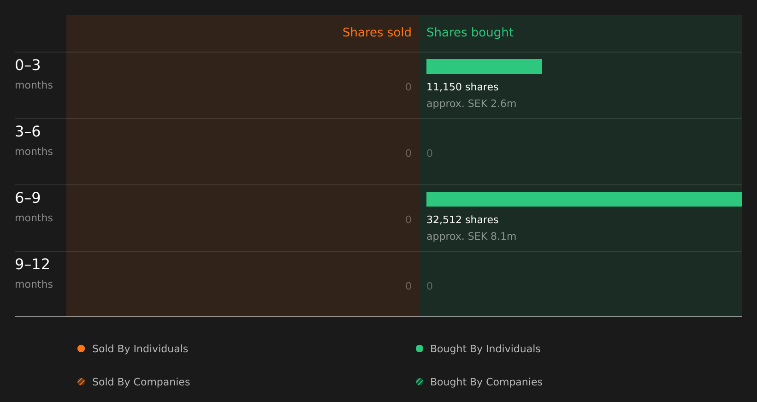Click the shares bought zero in 9–12 months row

(430, 286)
